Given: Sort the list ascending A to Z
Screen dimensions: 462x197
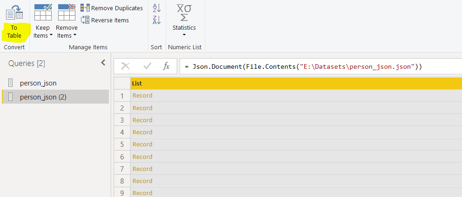Looking at the screenshot, I should [156, 8].
